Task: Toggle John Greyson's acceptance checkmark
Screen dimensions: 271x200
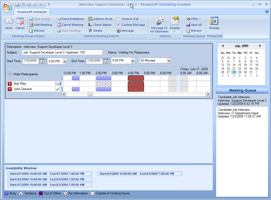Action: pyautogui.click(x=59, y=89)
